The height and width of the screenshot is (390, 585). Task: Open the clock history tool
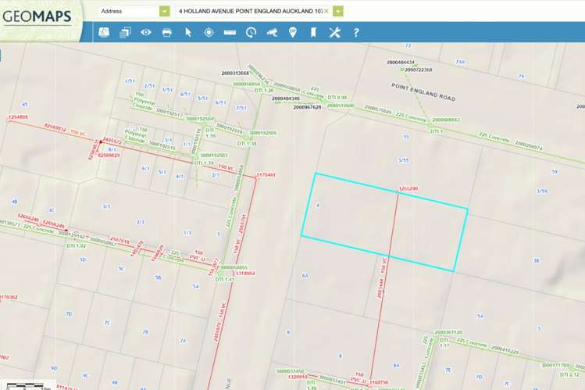[x=251, y=32]
